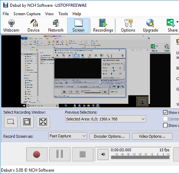
Task: Open the Help menu
Action: (x=77, y=14)
